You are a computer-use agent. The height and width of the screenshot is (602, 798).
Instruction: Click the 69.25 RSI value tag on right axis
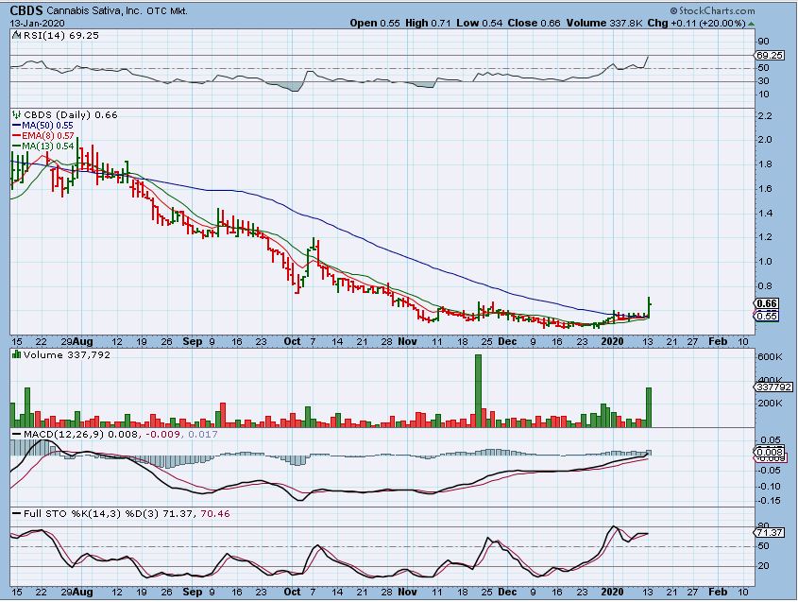(769, 55)
